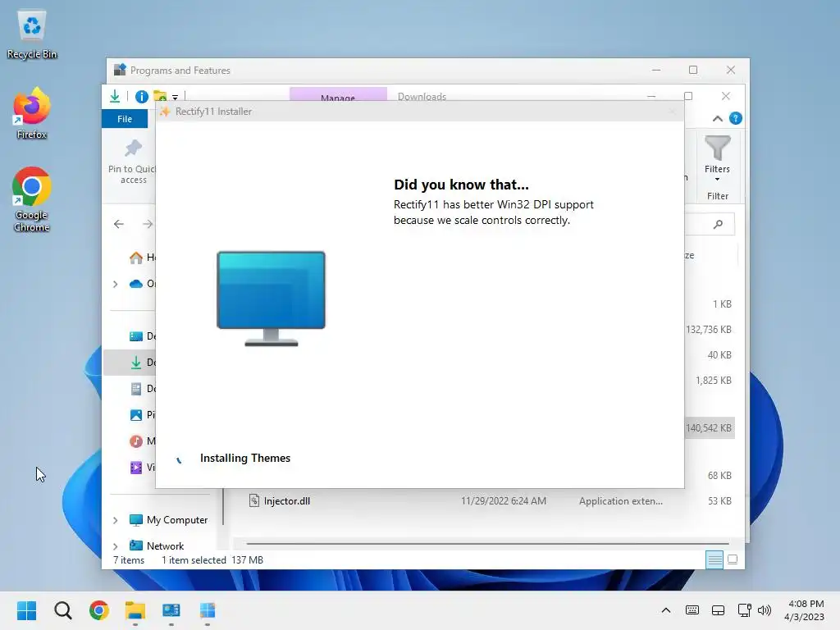The height and width of the screenshot is (630, 840).
Task: Open volume speaker tray icon
Action: coord(765,610)
